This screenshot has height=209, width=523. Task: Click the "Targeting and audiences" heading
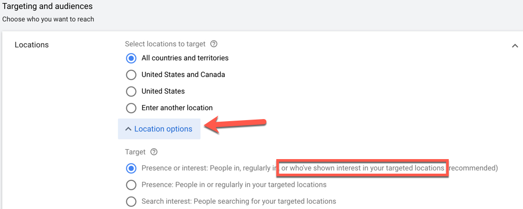(48, 7)
